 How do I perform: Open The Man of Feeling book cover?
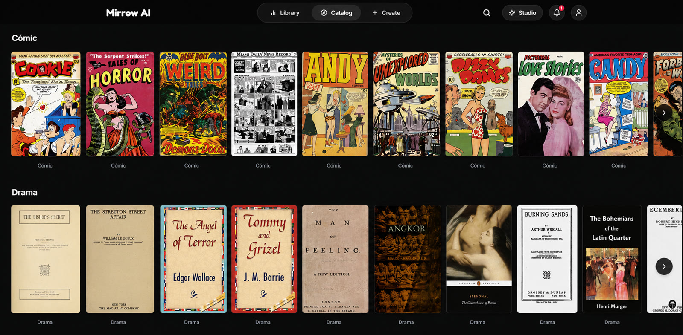[x=335, y=259]
